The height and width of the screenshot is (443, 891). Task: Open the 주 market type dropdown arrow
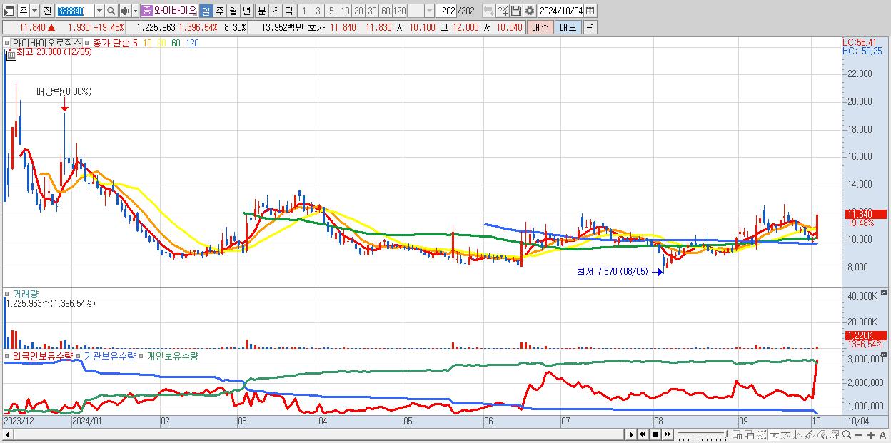[35, 11]
